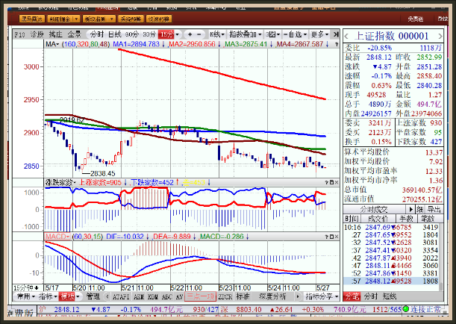Image resolution: width=456 pixels, height=324 pixels.
Task: Zoom out the chart with the minus button
Action: click(199, 34)
